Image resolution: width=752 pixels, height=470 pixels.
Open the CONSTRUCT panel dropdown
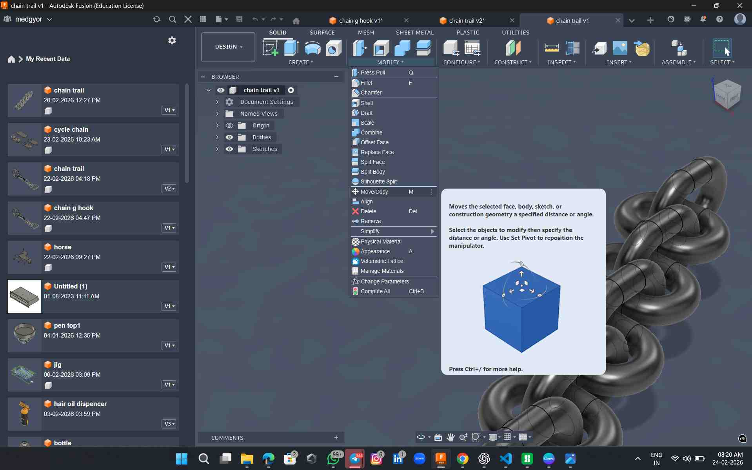click(x=513, y=62)
